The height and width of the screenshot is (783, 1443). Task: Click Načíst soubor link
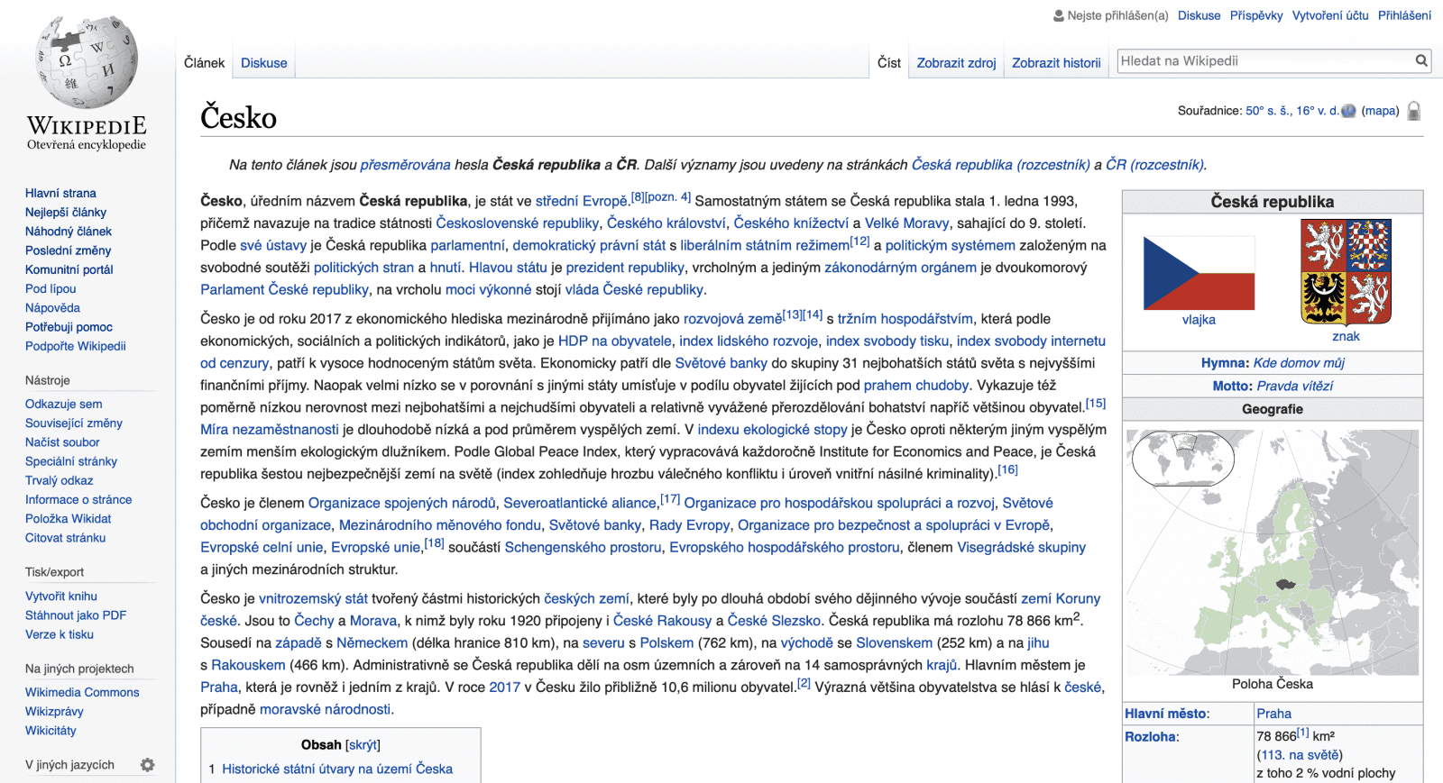tap(62, 442)
